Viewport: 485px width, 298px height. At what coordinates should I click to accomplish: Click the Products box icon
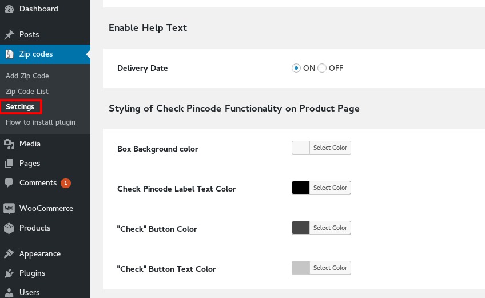(x=9, y=228)
